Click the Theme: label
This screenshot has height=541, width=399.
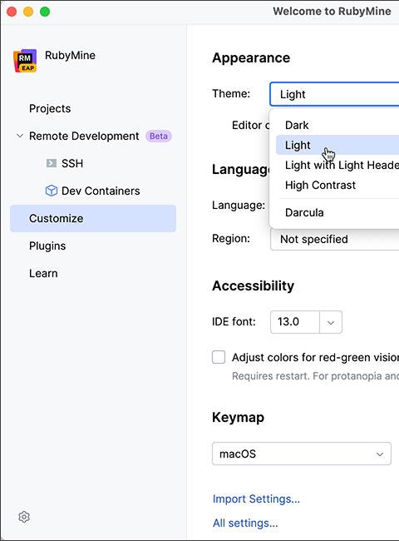[x=231, y=93]
